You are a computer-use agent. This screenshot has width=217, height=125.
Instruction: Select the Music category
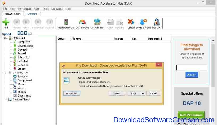[21, 84]
